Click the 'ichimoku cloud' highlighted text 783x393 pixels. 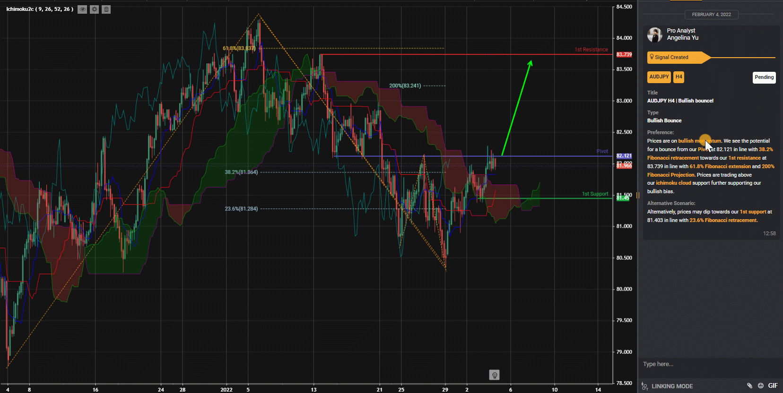[673, 183]
